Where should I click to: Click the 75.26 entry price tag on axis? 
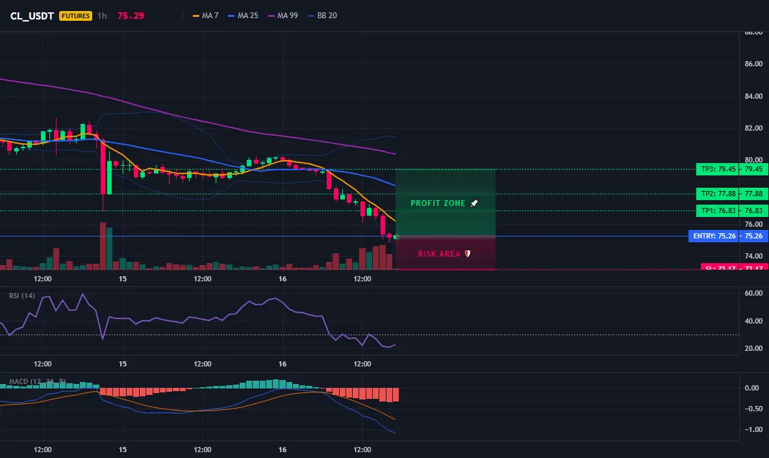[x=754, y=236]
